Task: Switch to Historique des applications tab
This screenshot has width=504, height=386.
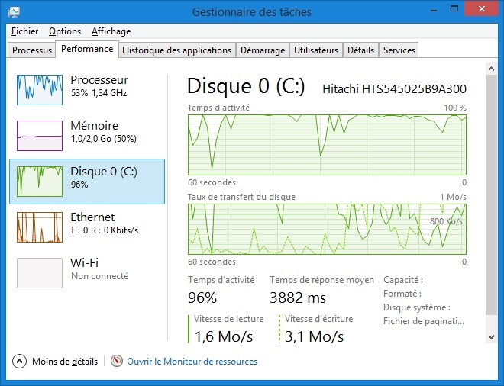Action: (x=176, y=50)
